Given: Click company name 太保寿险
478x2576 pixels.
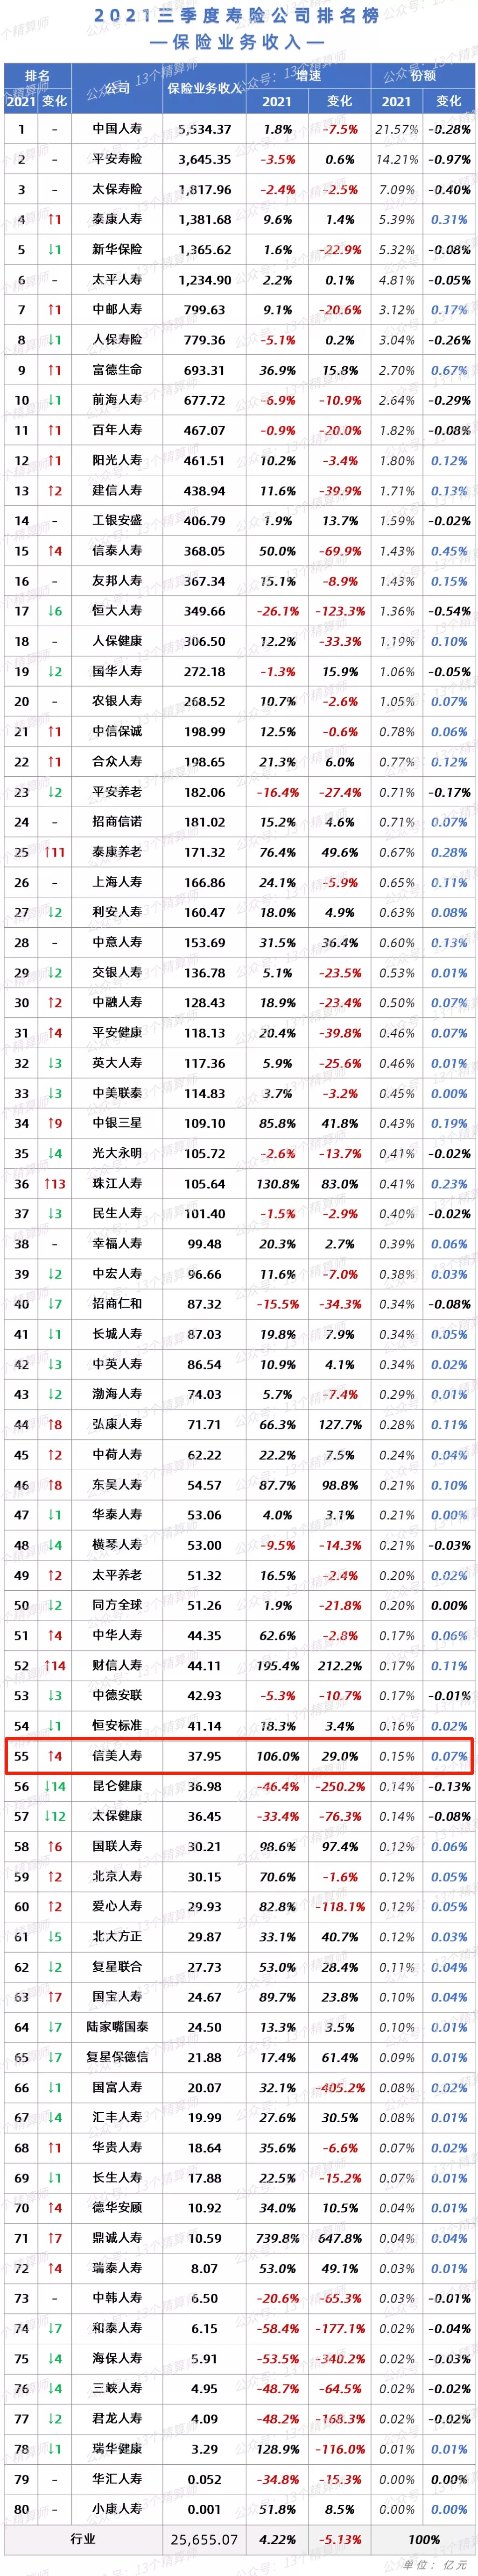Looking at the screenshot, I should (117, 189).
